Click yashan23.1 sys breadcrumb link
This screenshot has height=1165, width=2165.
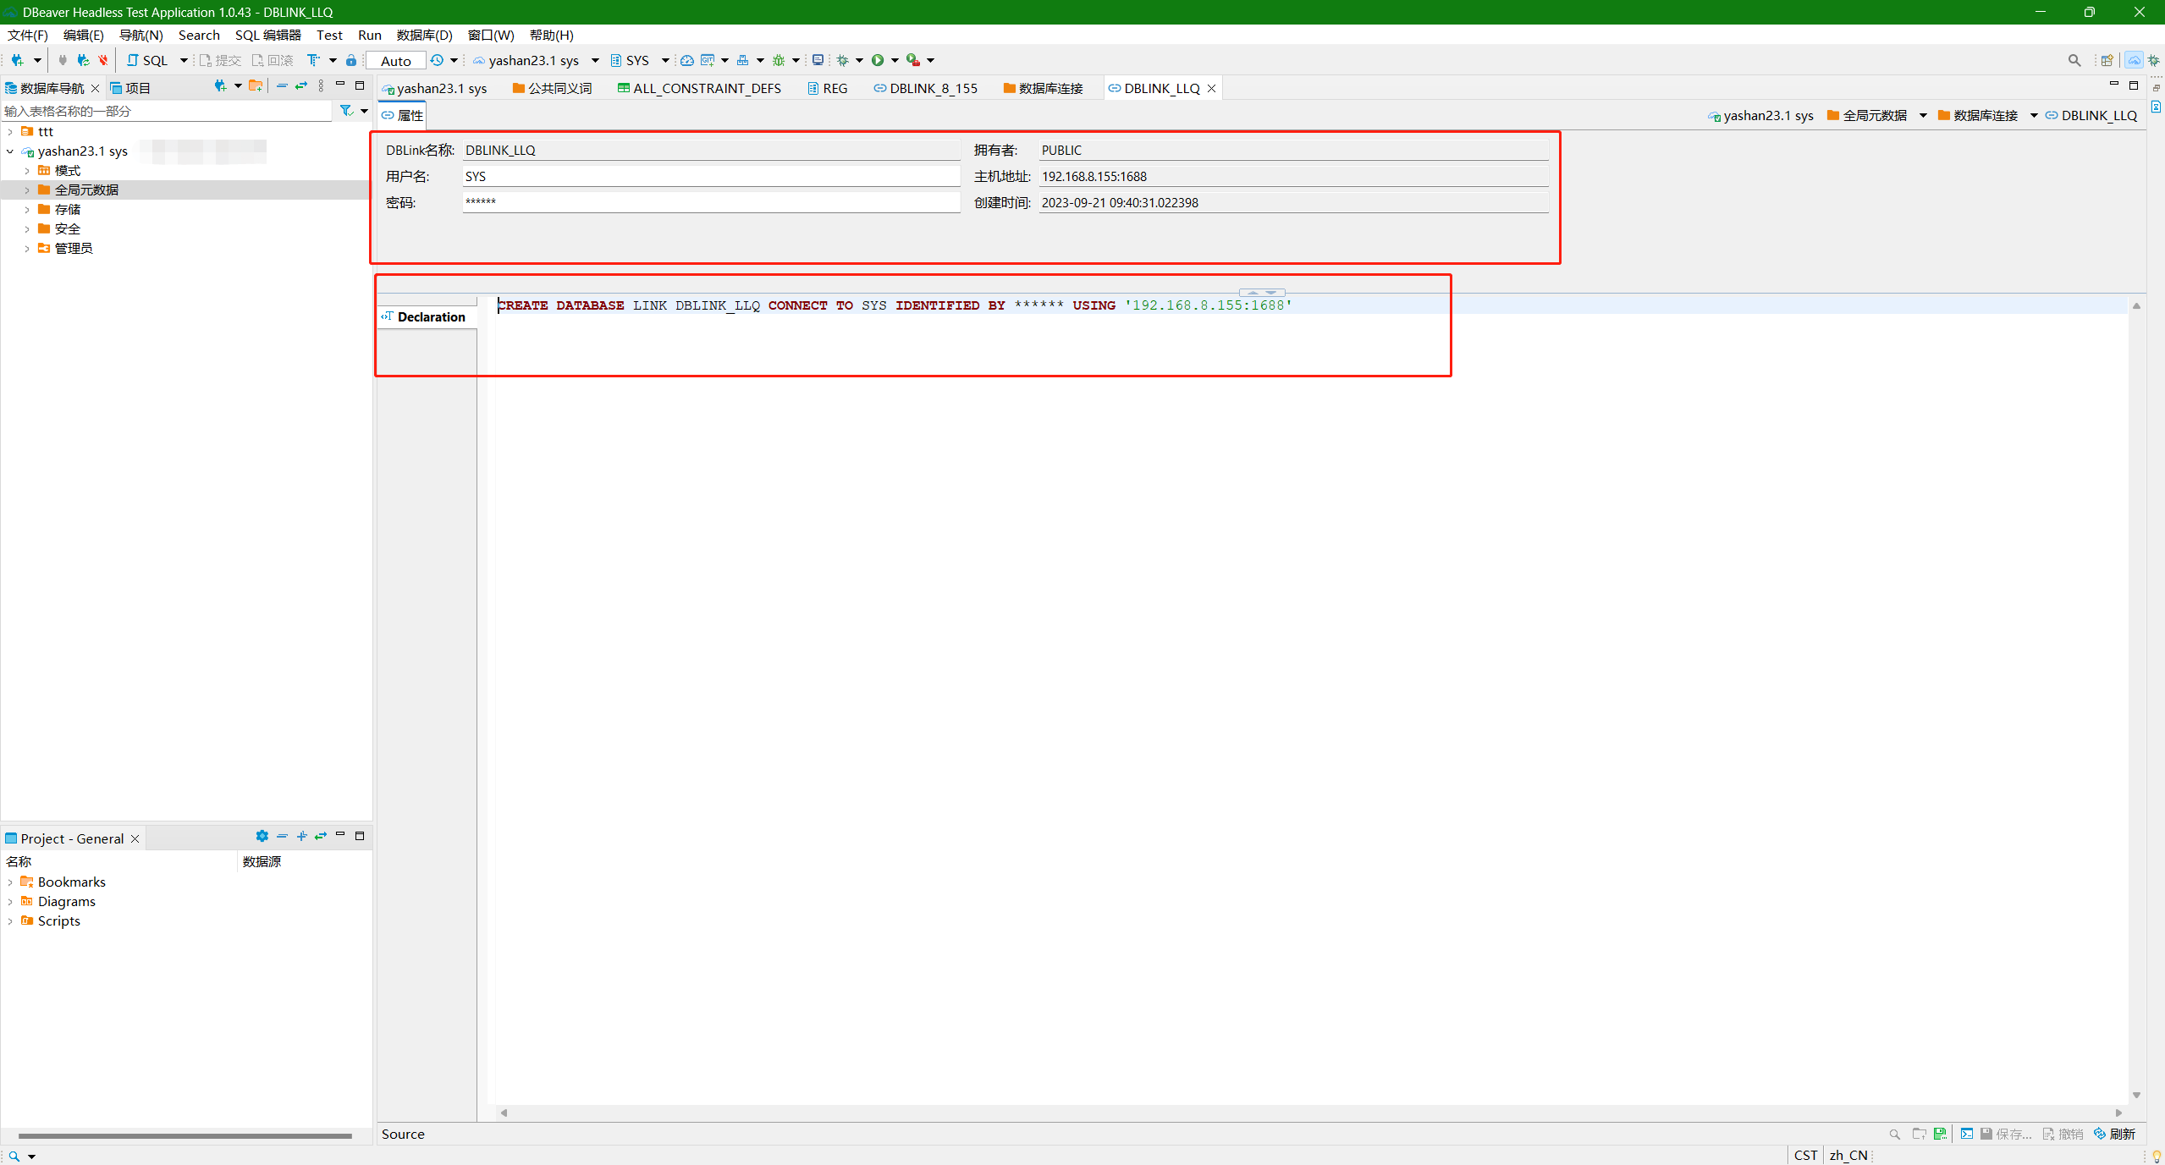[x=1760, y=116]
